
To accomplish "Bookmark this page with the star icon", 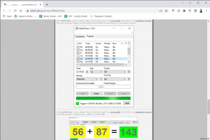I will point(166,11).
